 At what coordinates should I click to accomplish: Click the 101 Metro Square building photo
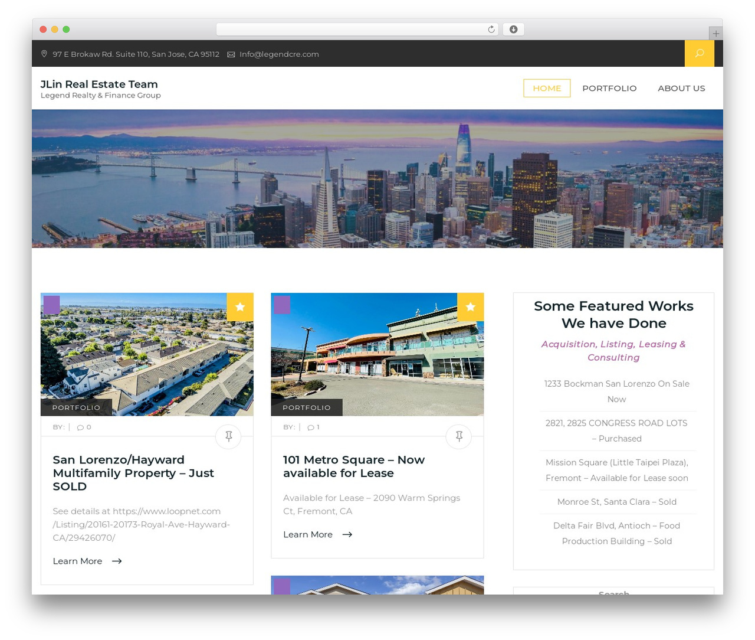pyautogui.click(x=377, y=354)
